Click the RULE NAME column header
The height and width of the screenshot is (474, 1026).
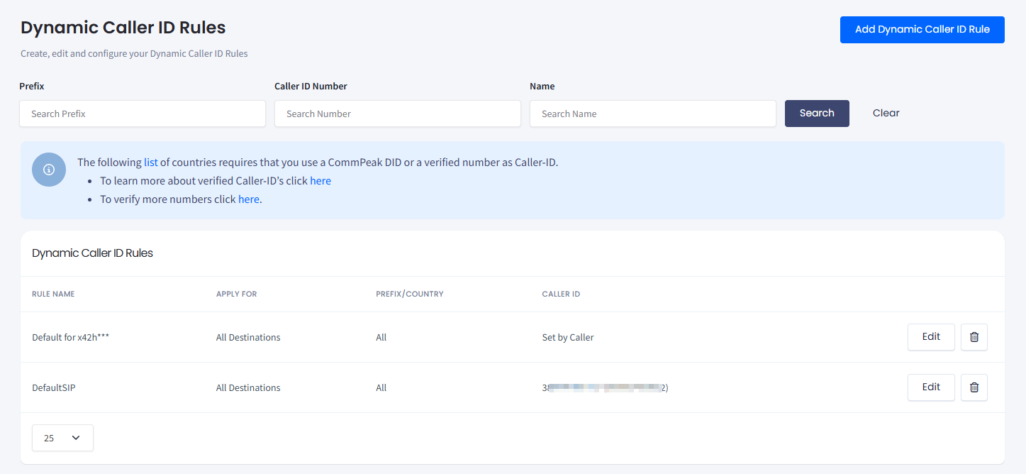pyautogui.click(x=53, y=294)
